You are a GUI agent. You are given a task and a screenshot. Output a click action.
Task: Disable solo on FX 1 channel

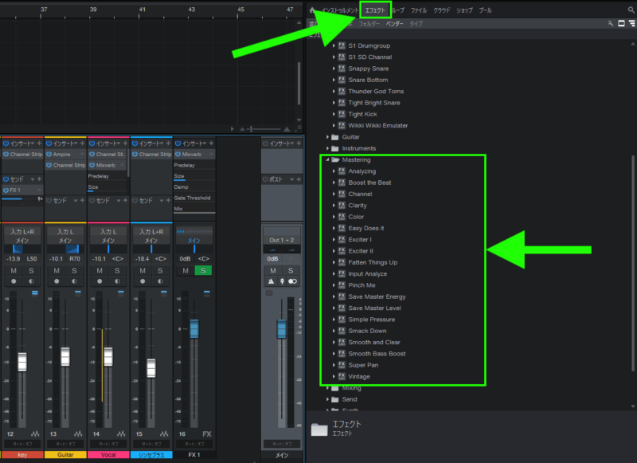[x=204, y=271]
